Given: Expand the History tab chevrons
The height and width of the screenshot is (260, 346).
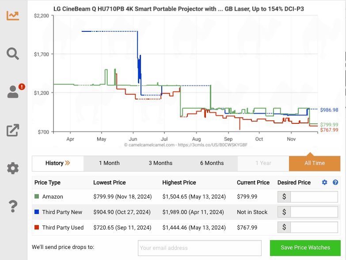Looking at the screenshot, I should [x=67, y=163].
